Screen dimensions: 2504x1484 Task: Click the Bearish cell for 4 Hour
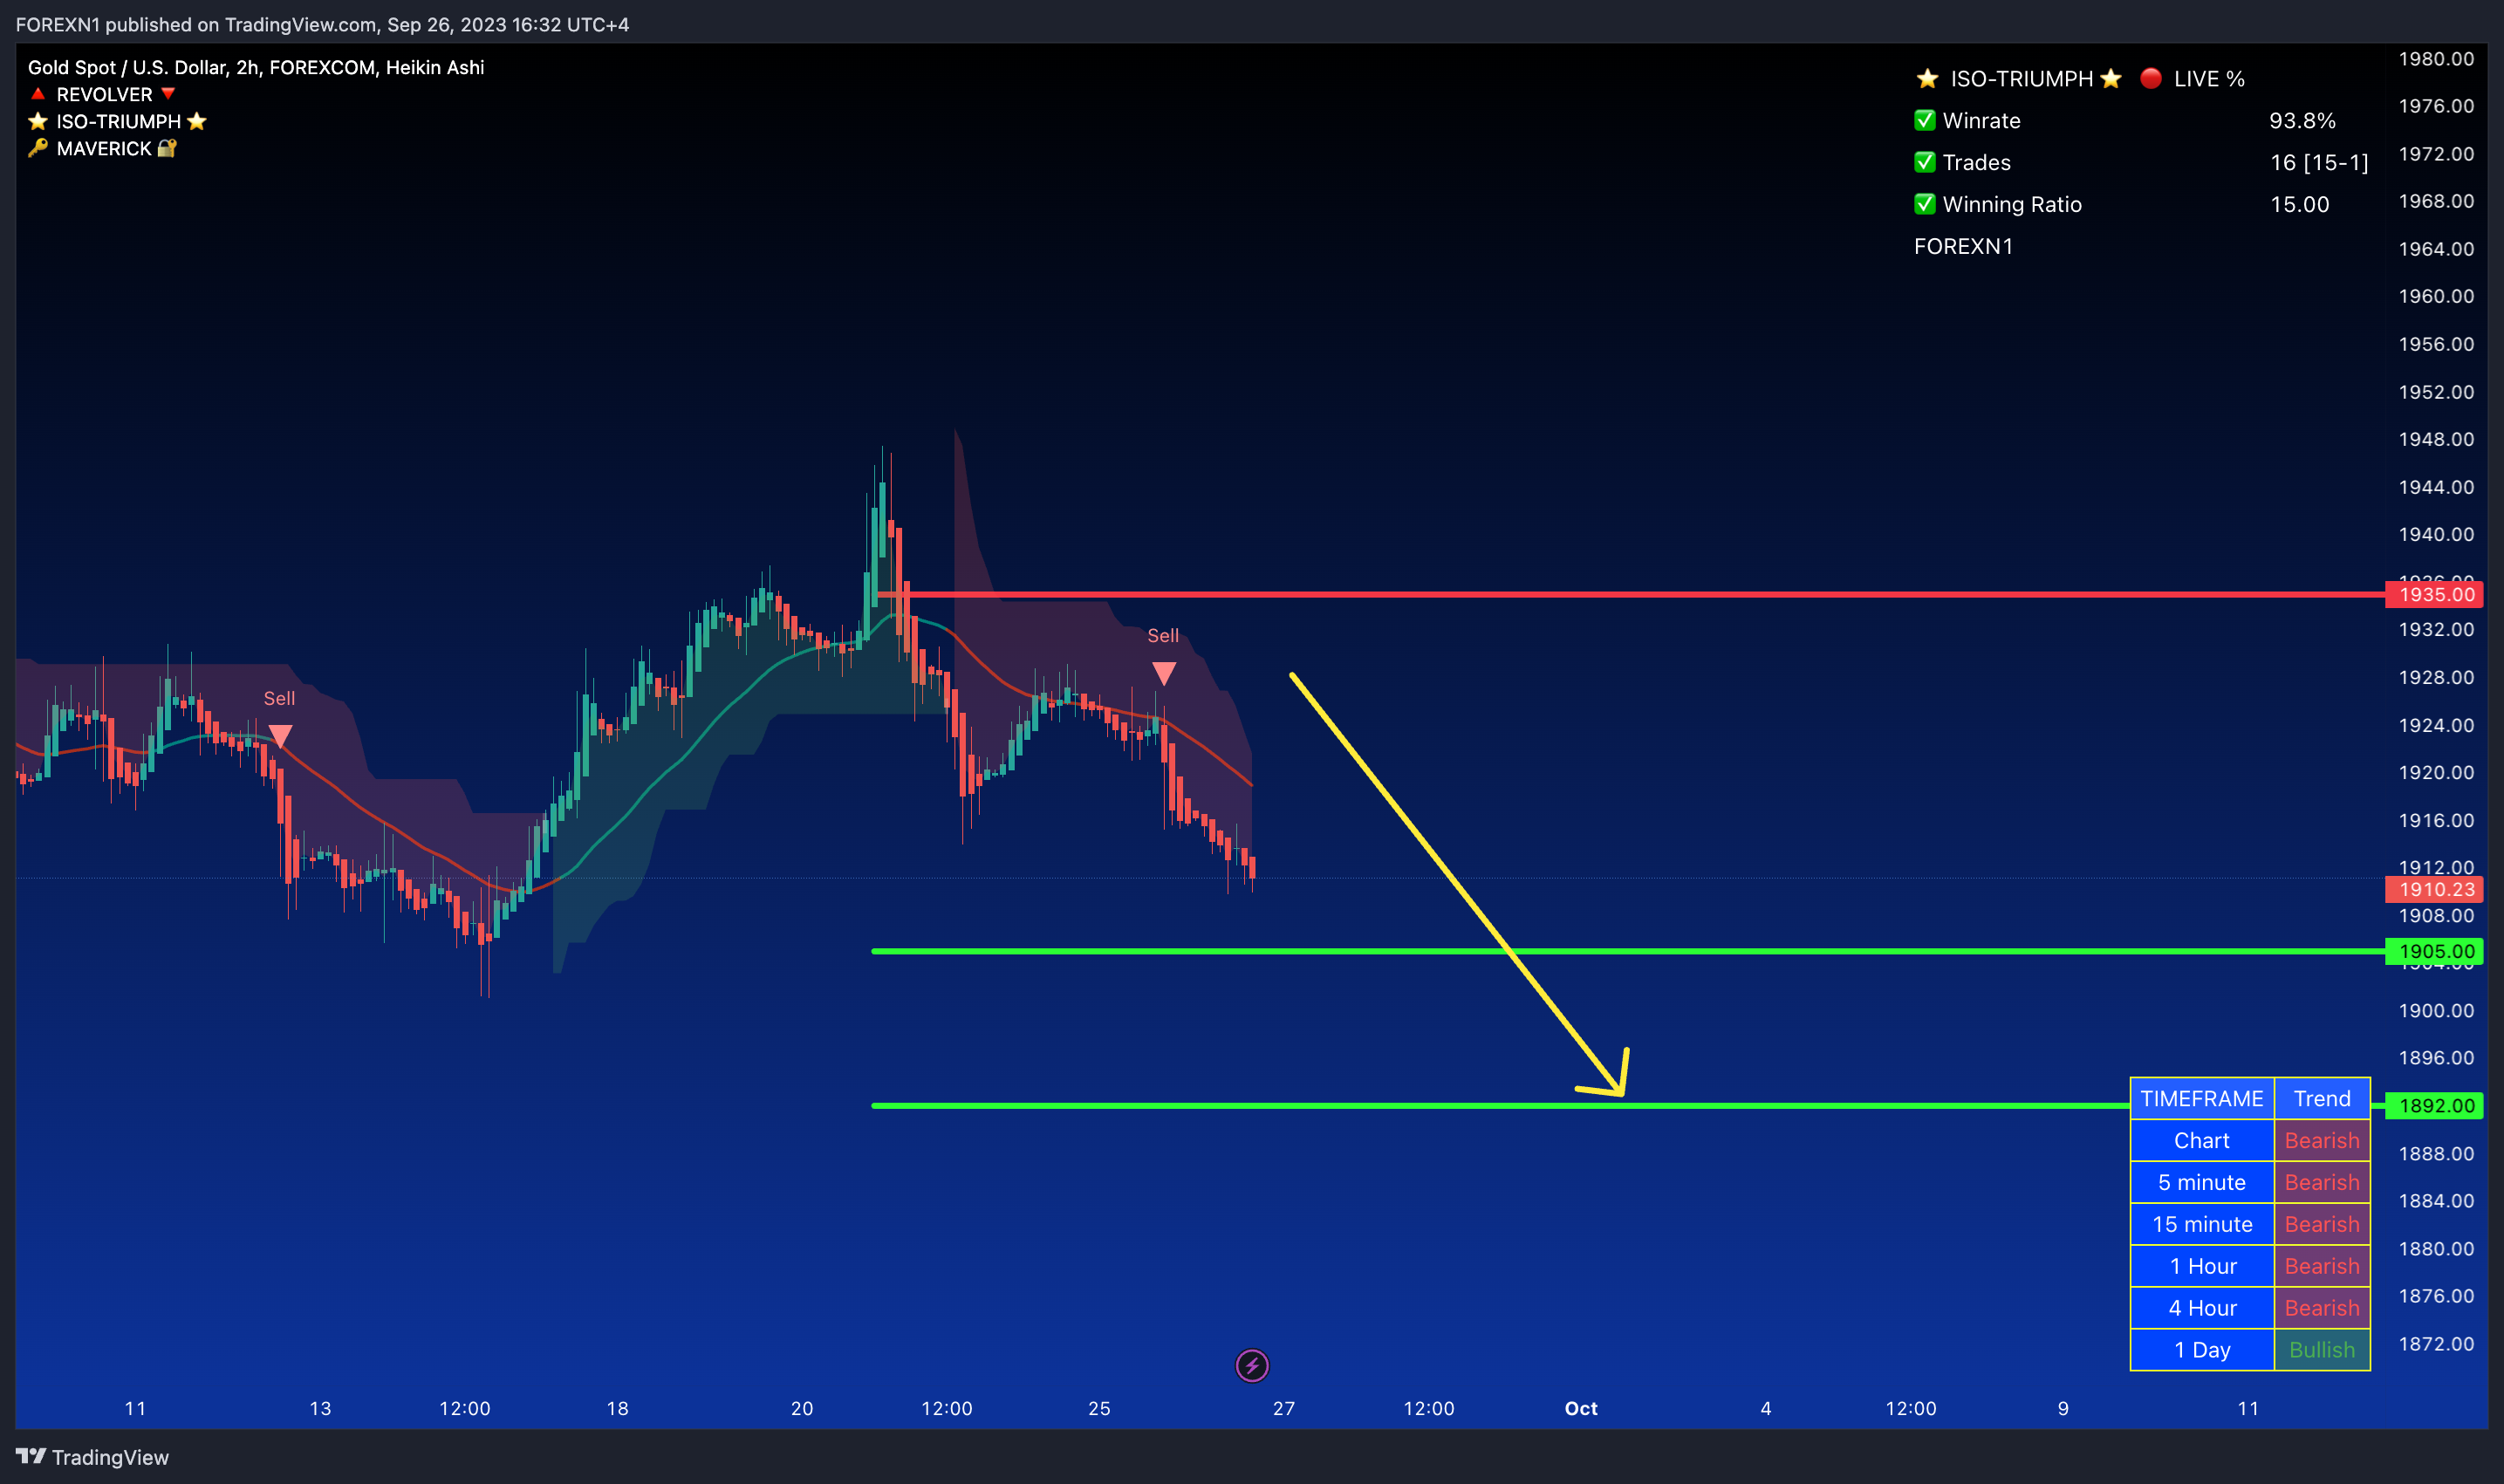point(2322,1308)
